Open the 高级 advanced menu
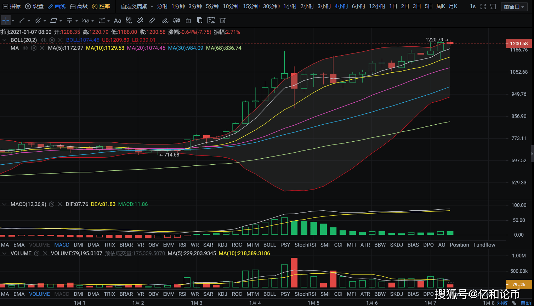The height and width of the screenshot is (306, 534). pyautogui.click(x=79, y=6)
